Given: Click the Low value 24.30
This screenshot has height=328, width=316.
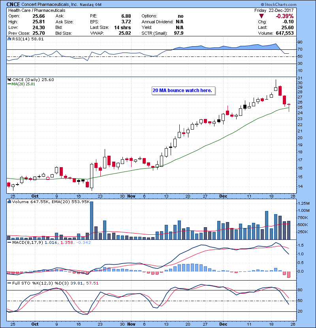Looking at the screenshot, I should (39, 27).
